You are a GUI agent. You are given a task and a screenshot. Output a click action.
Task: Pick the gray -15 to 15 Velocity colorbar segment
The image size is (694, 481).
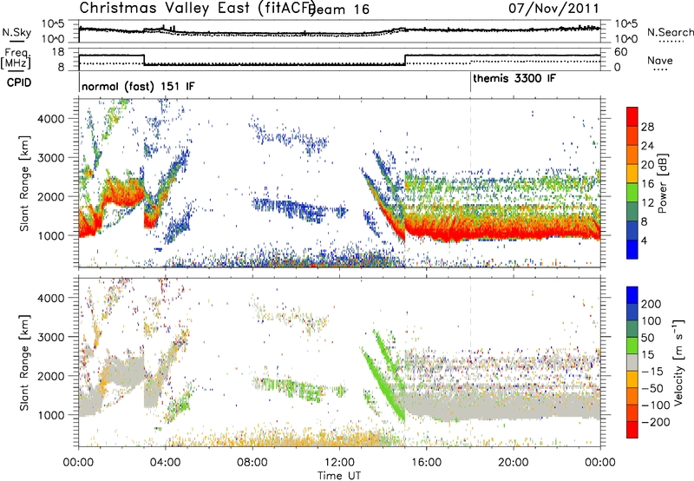[632, 363]
